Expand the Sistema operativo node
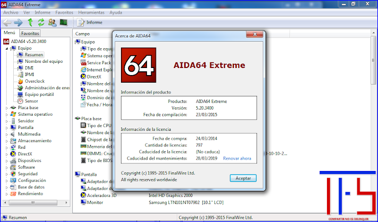 pyautogui.click(x=7, y=114)
